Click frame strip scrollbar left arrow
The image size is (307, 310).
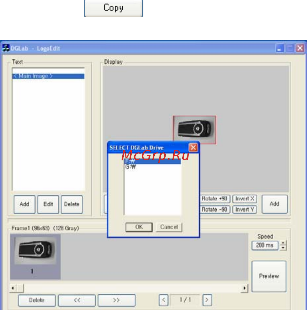tap(13, 288)
